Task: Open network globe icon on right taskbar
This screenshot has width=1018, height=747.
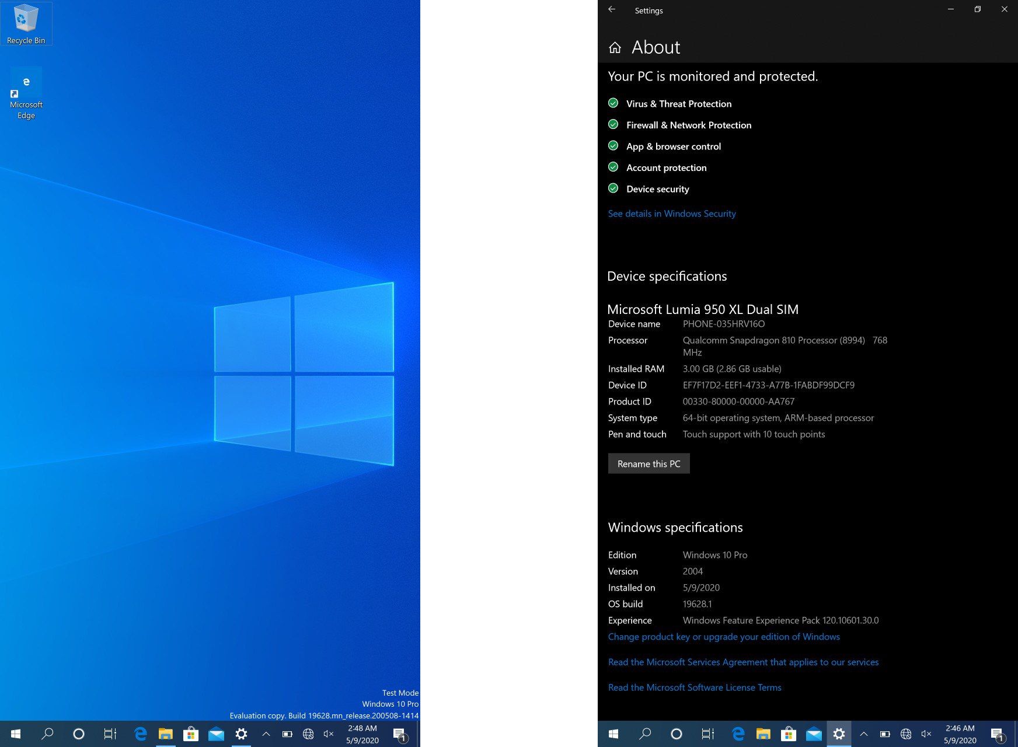Action: 906,734
